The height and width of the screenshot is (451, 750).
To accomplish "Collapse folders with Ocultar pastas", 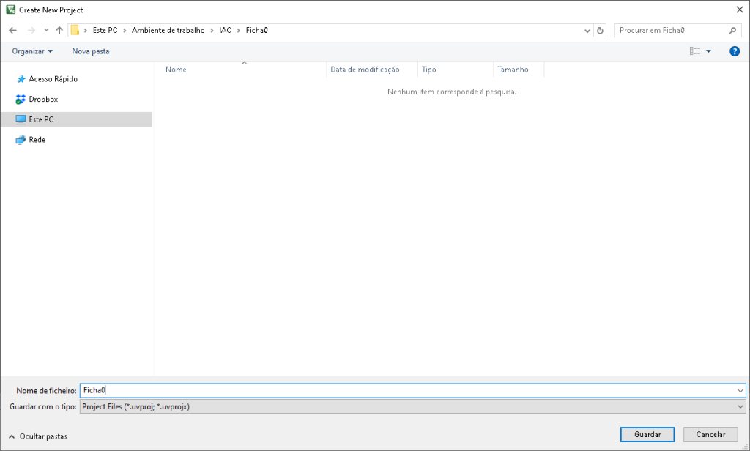I will [38, 436].
